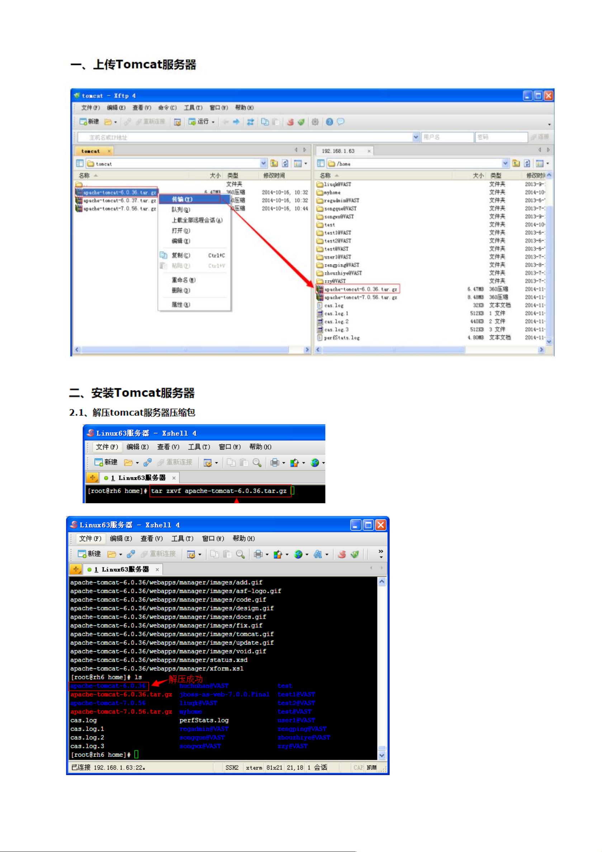Screen dimensions: 602x852
Task: Click the magnifier find icon in Xshell toolbar
Action: tap(240, 554)
